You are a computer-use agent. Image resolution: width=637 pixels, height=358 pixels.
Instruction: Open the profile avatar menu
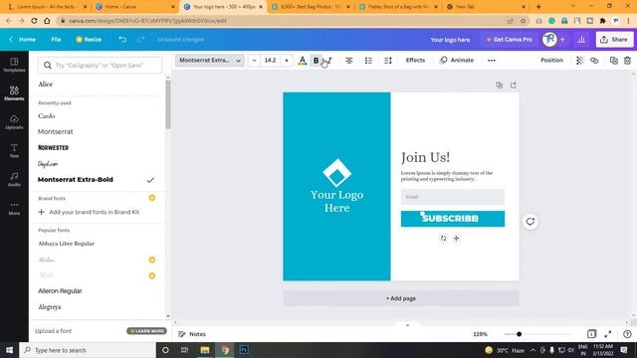click(549, 40)
